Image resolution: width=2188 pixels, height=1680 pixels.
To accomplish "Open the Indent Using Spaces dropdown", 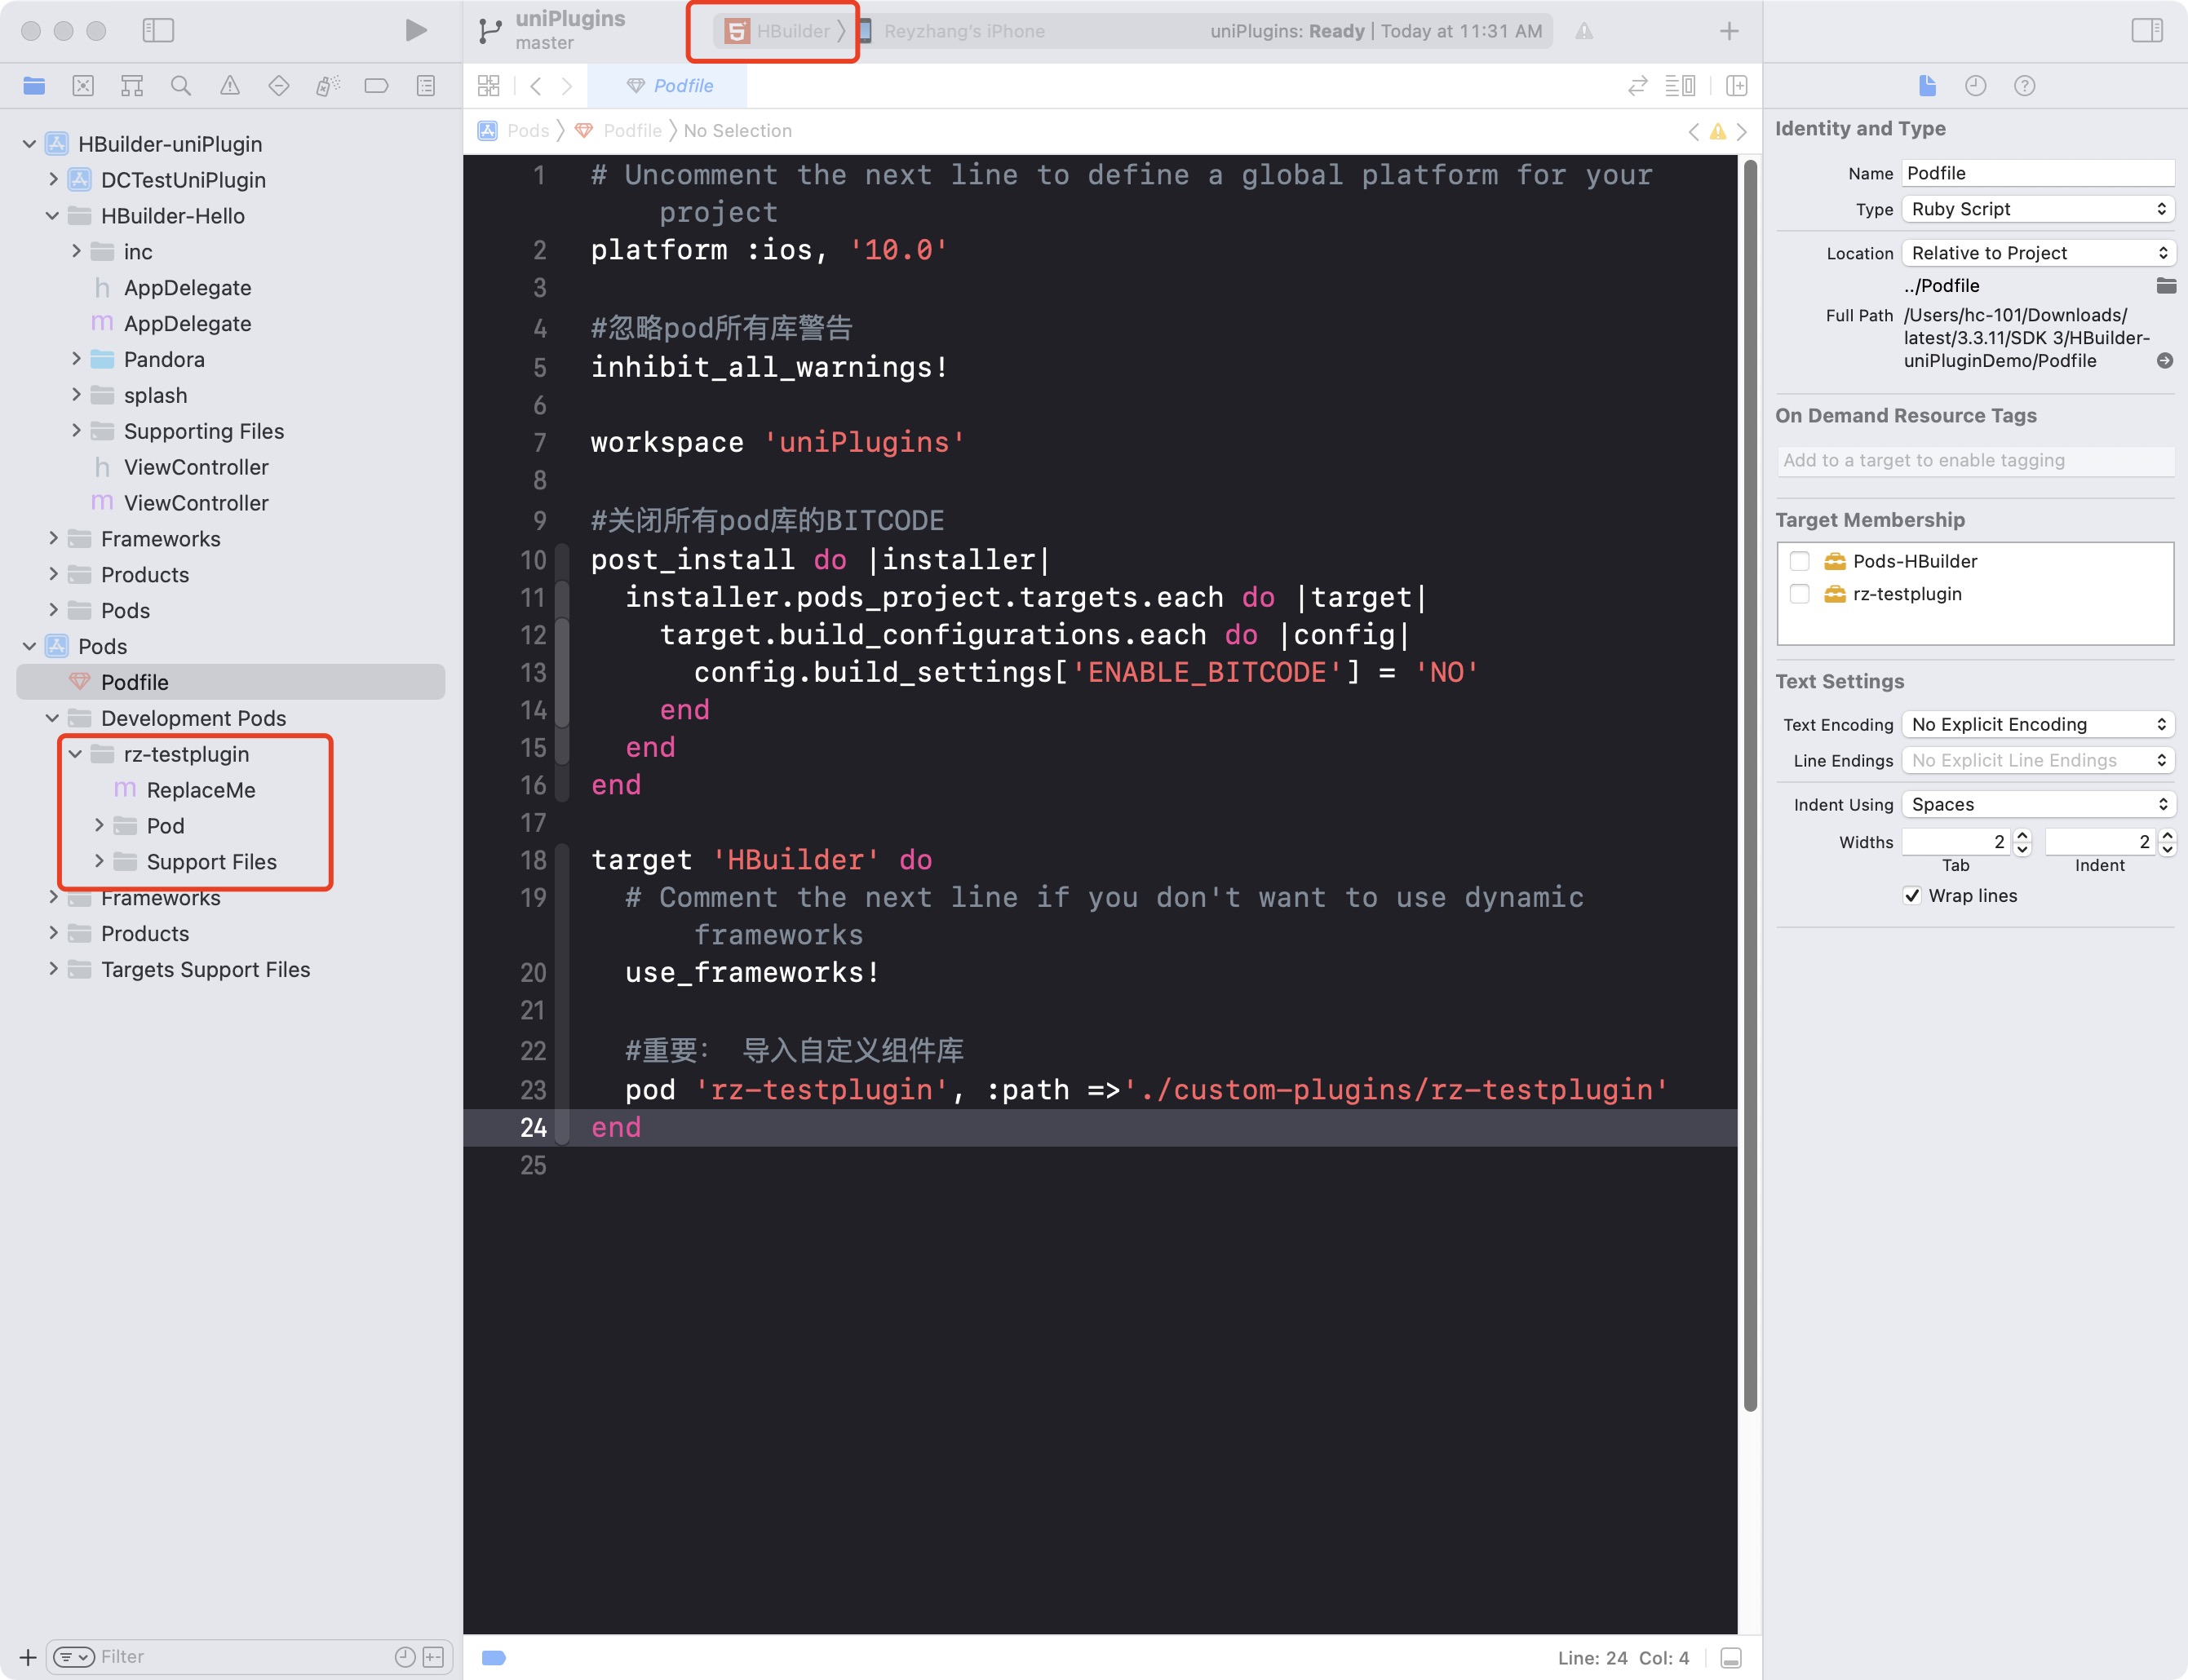I will 2038,804.
